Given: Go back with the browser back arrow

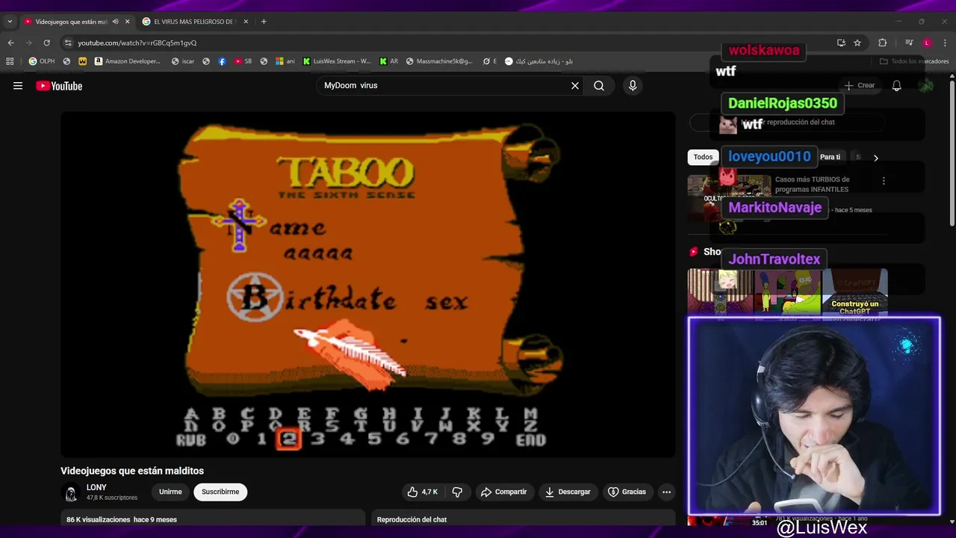Looking at the screenshot, I should point(10,43).
